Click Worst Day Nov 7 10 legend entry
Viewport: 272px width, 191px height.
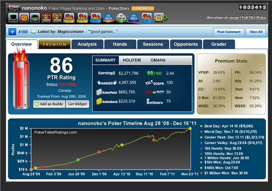(x=229, y=132)
